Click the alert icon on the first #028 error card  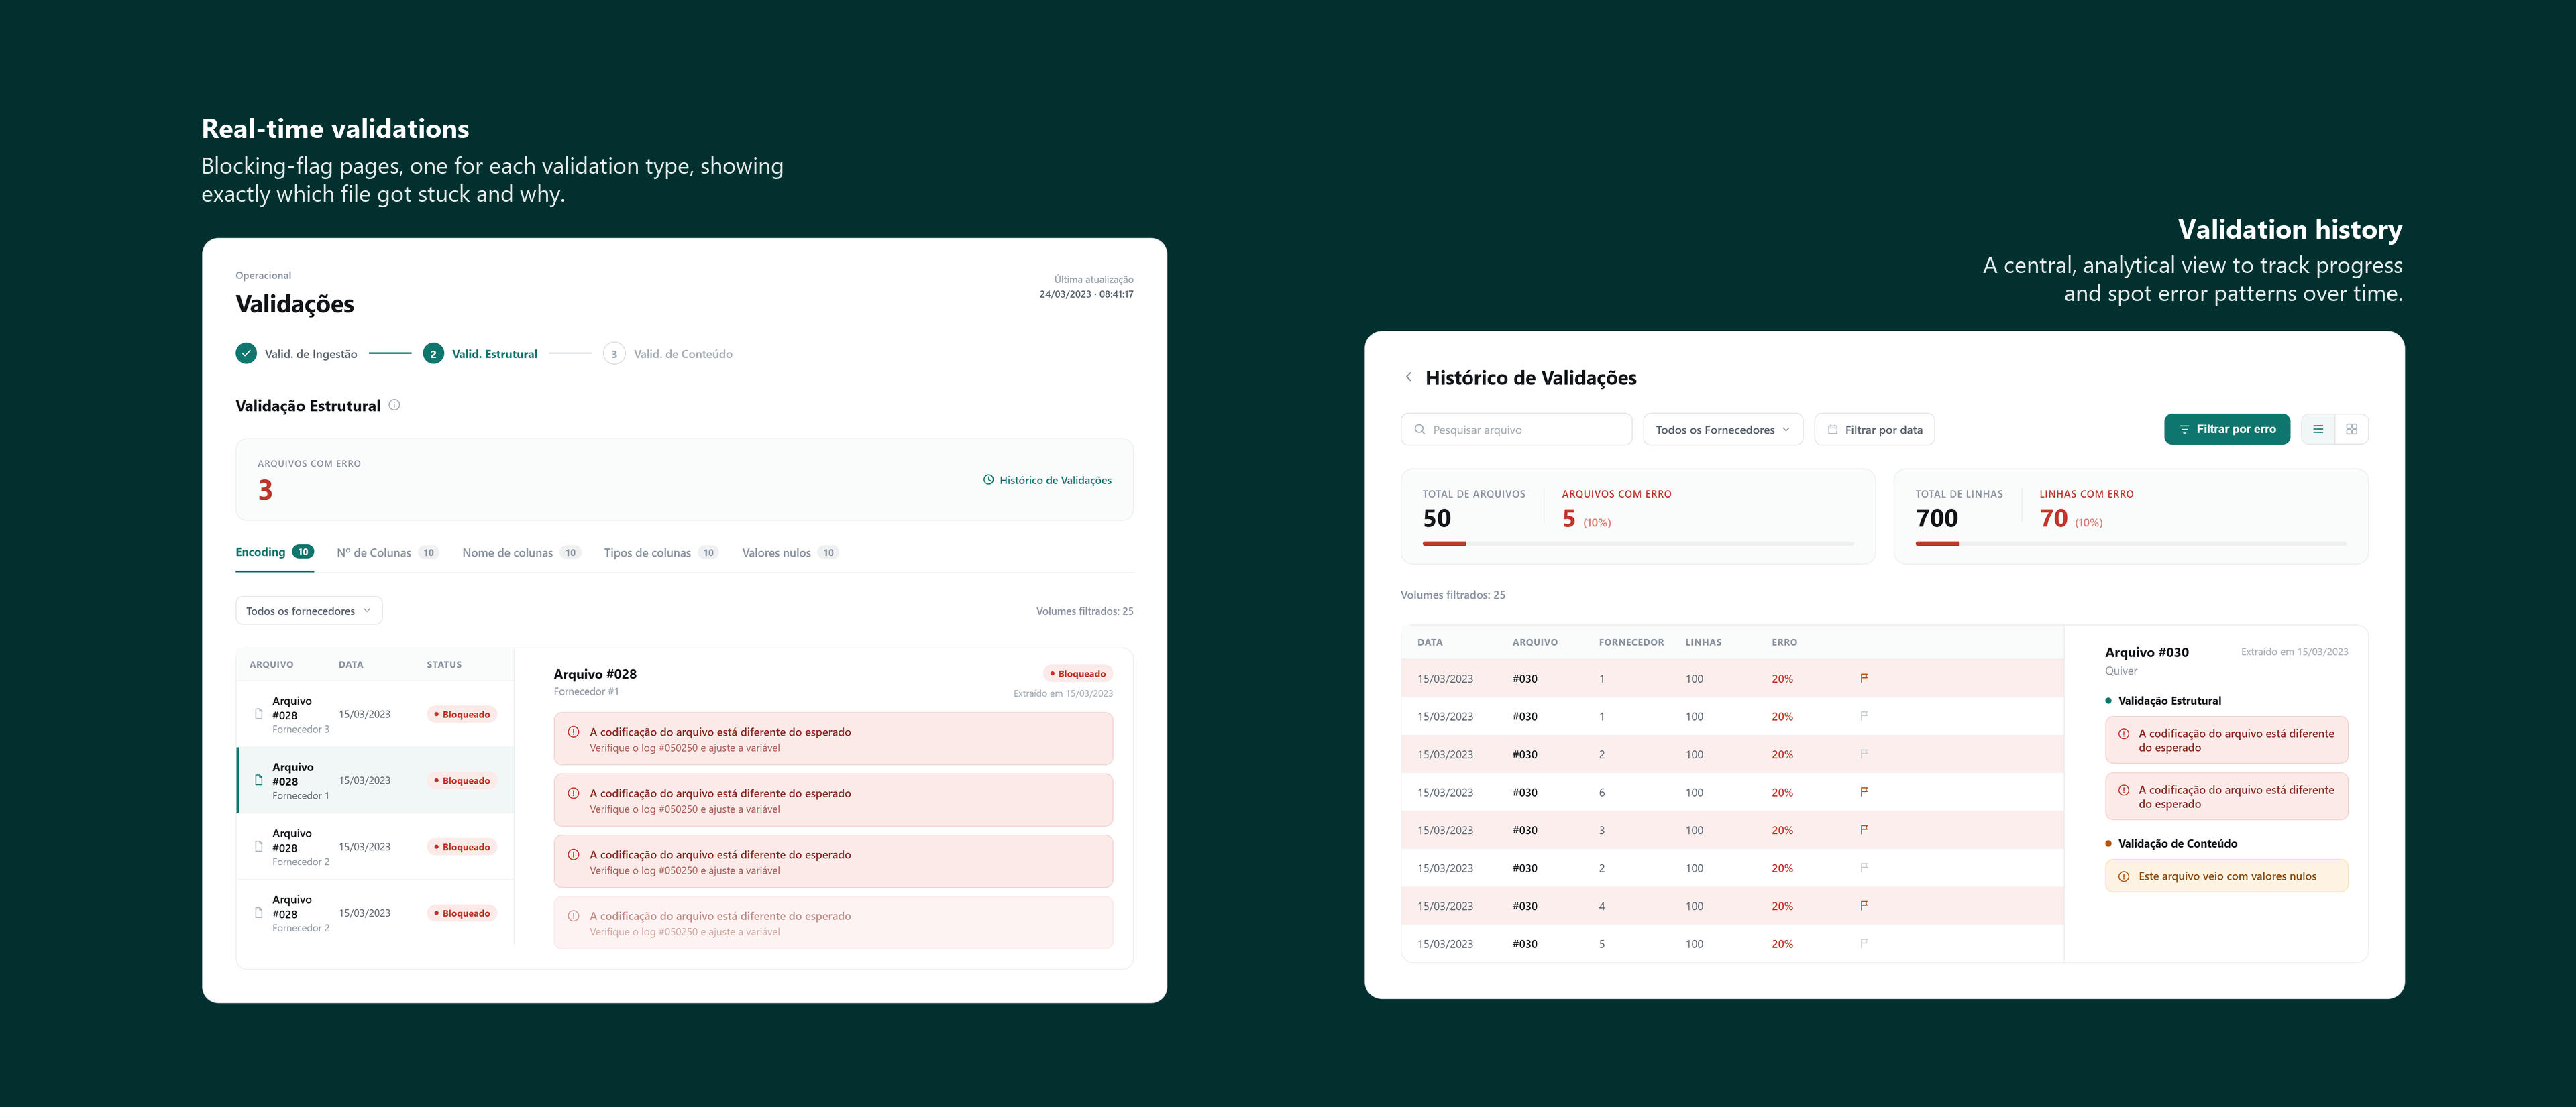[573, 732]
